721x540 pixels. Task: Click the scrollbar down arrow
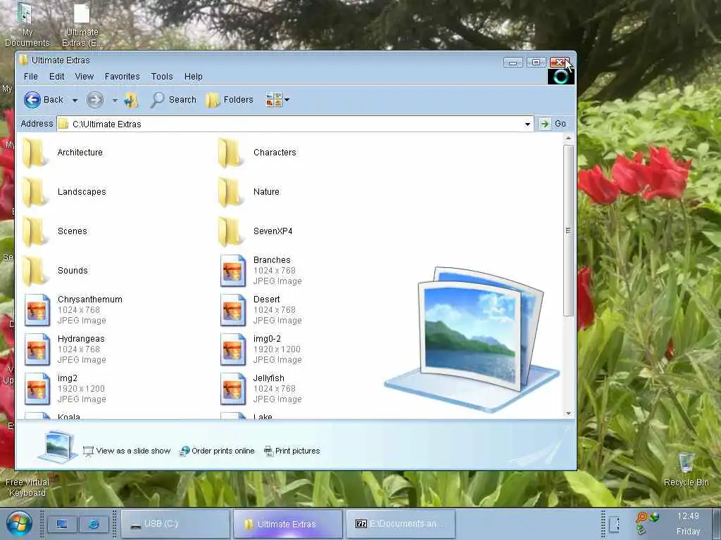[x=568, y=413]
